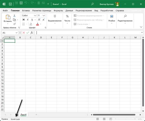Screen dimensions: 145x121
Task: Select the Лист1 sheet tab
Action: 24,115
